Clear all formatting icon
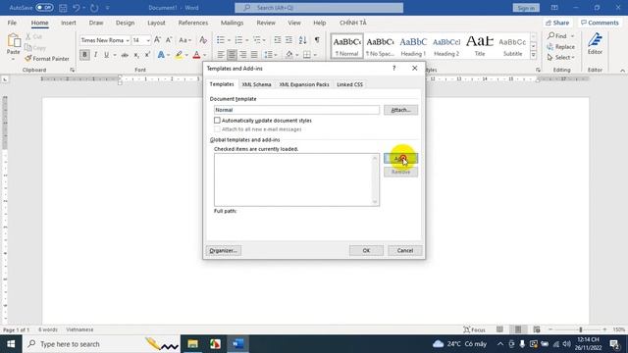 click(x=203, y=40)
